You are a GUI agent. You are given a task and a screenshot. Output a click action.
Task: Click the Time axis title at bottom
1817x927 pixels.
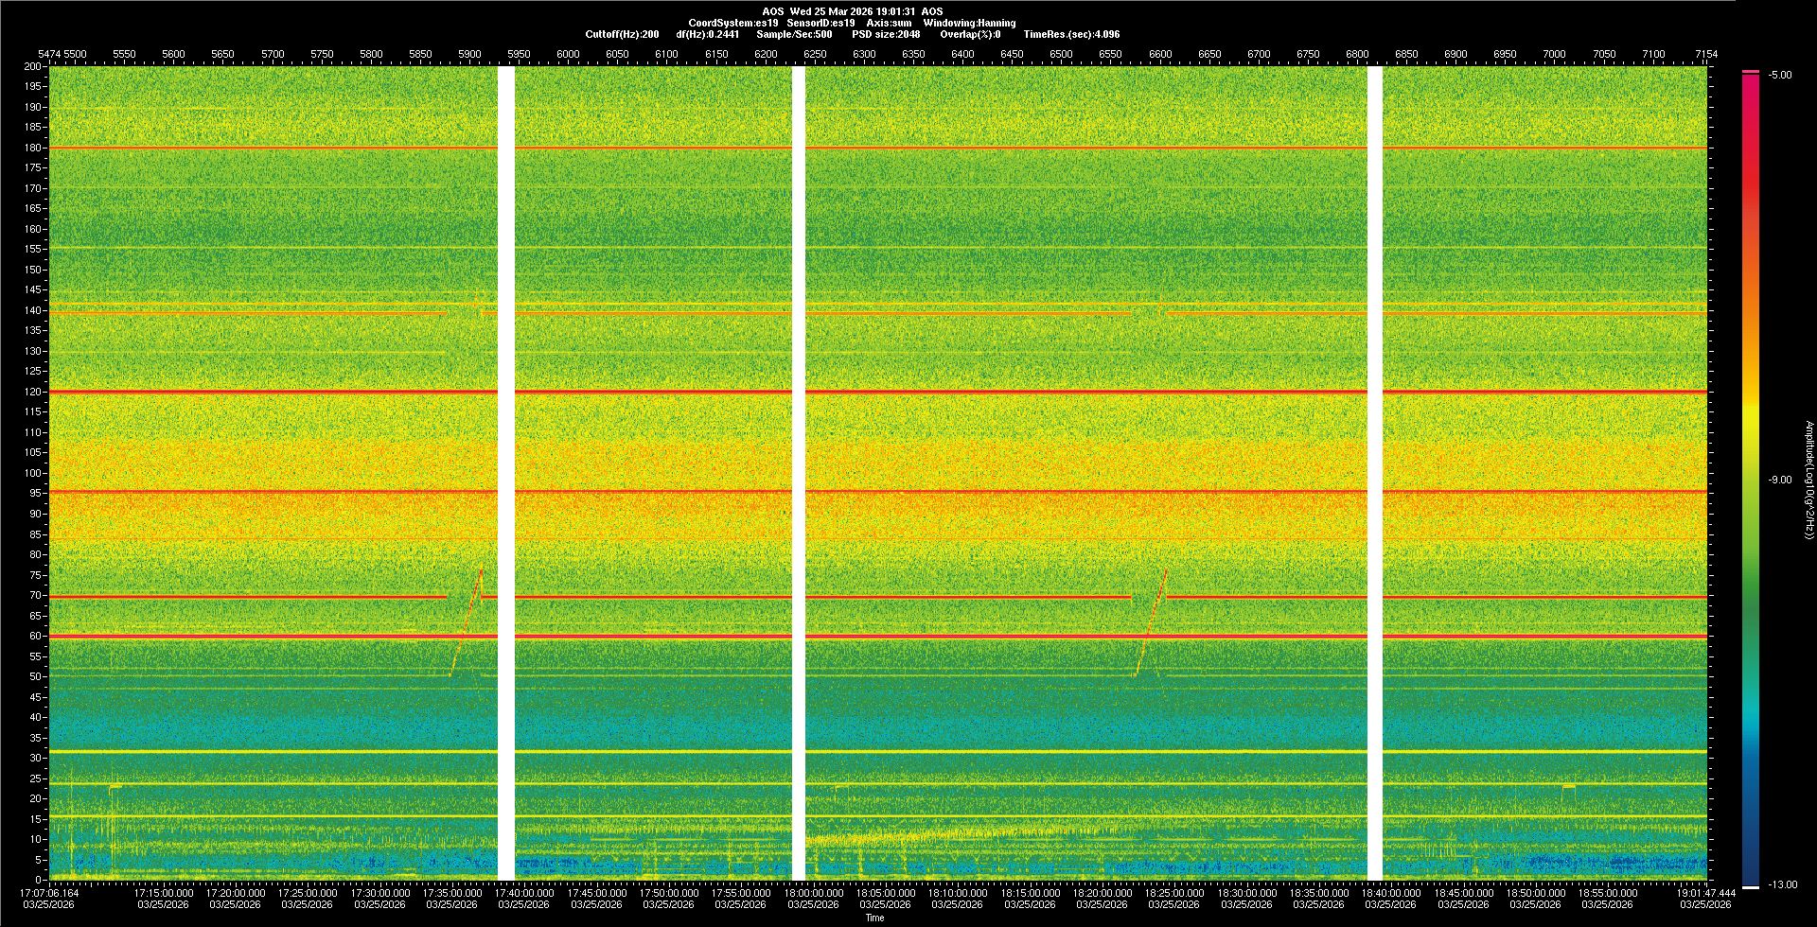tap(874, 918)
